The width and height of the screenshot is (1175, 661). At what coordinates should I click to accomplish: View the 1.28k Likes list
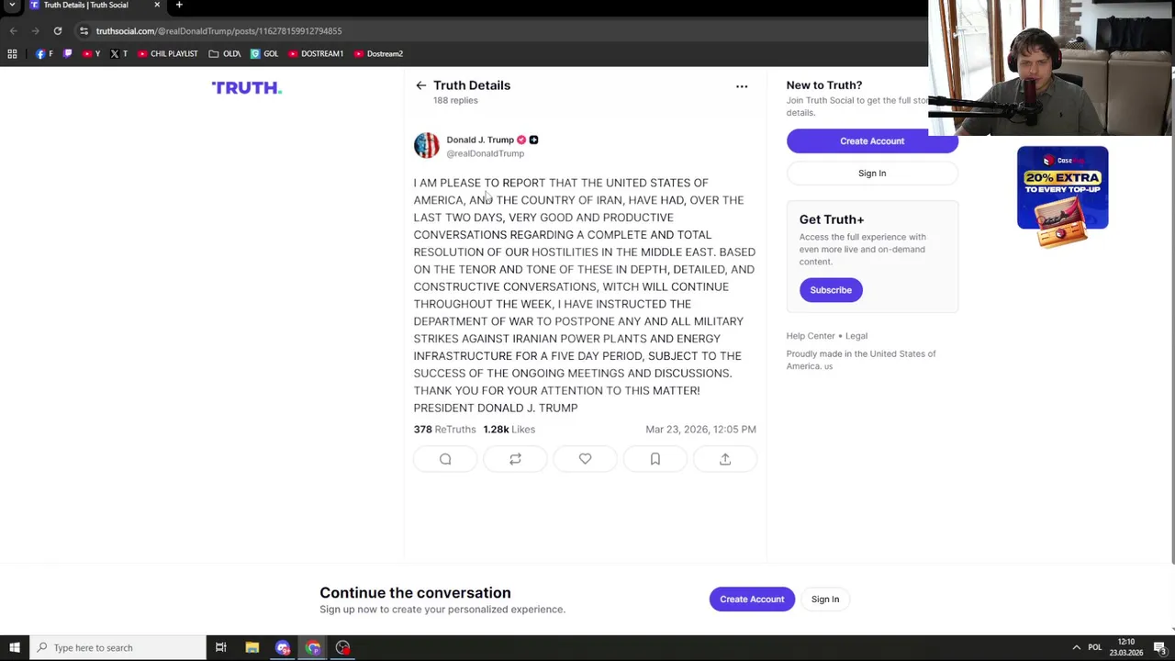[x=509, y=430]
